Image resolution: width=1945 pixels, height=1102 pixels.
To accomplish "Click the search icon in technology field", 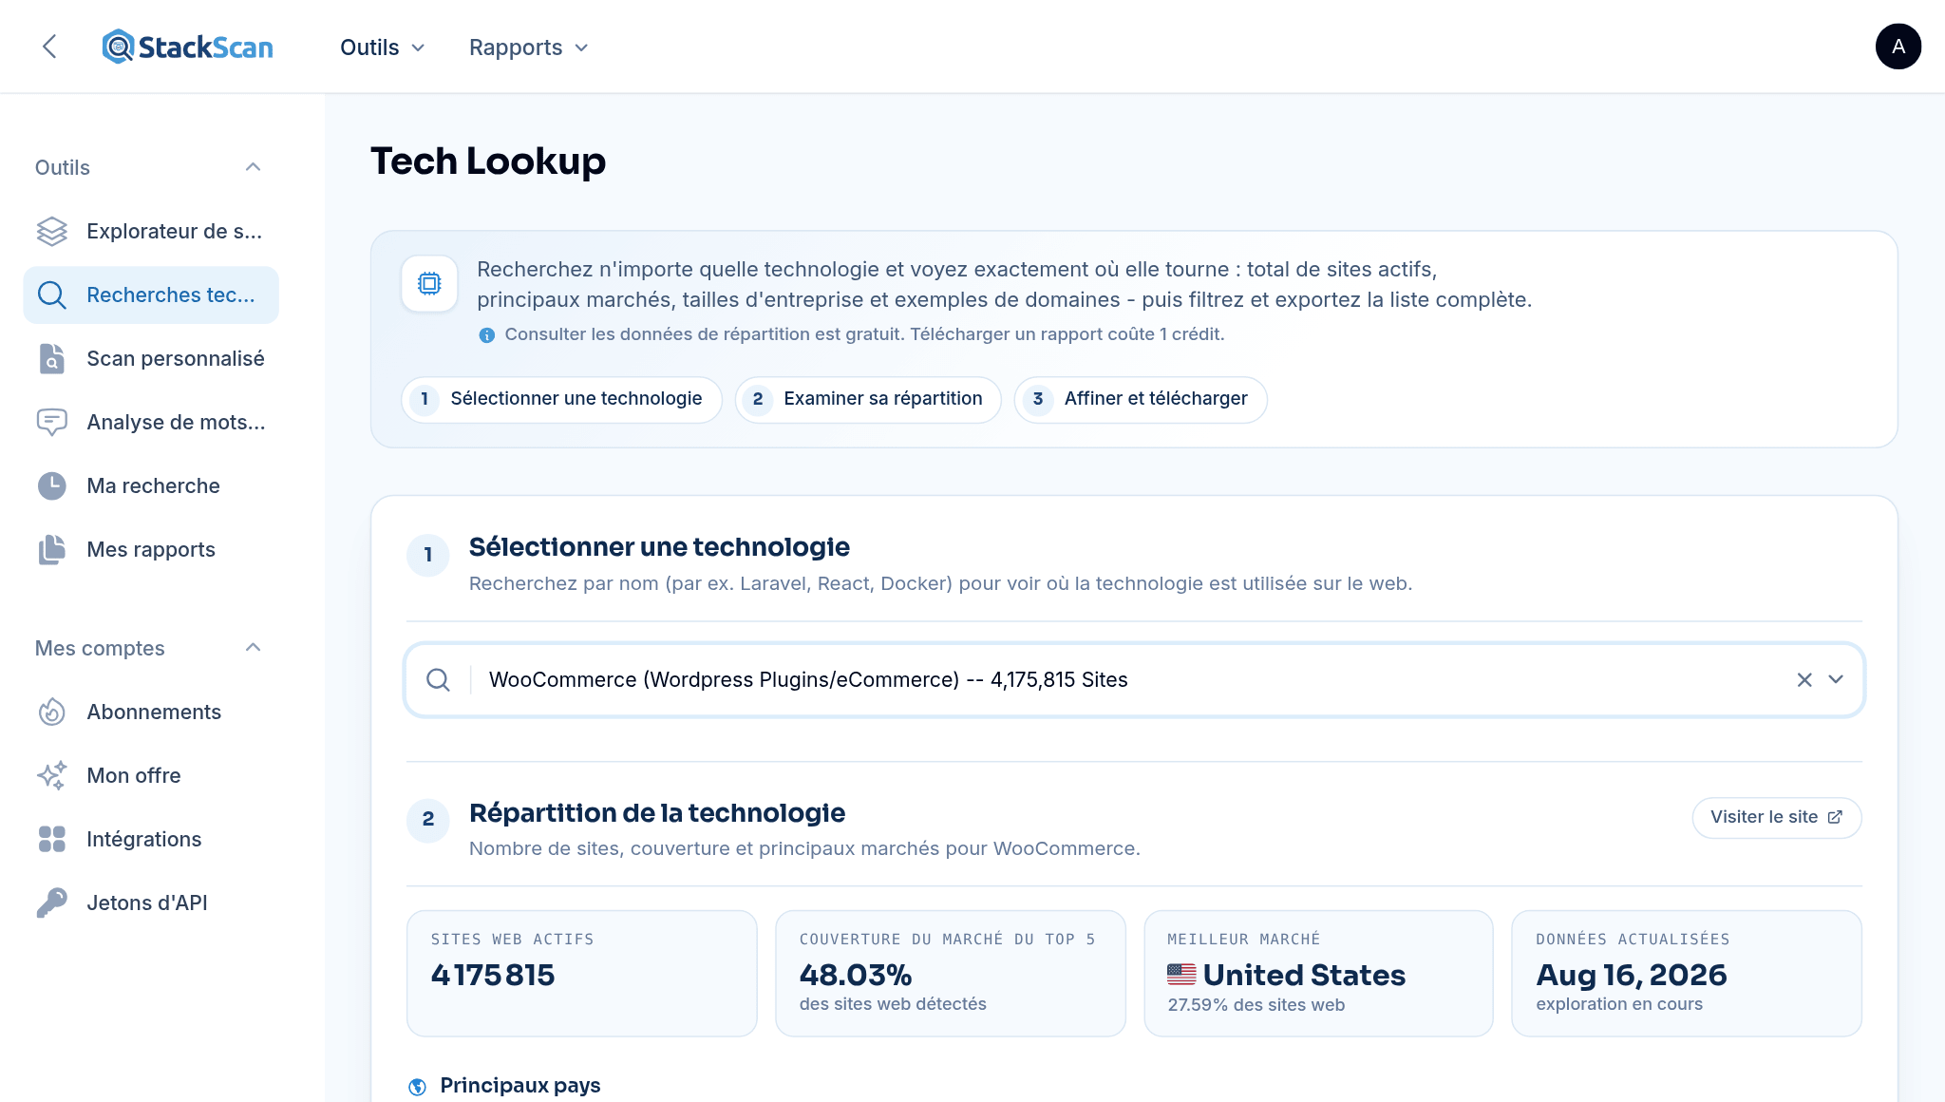I will (x=438, y=679).
